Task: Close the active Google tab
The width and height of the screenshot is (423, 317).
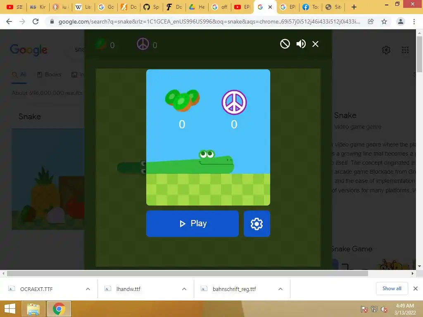Action: tap(270, 7)
